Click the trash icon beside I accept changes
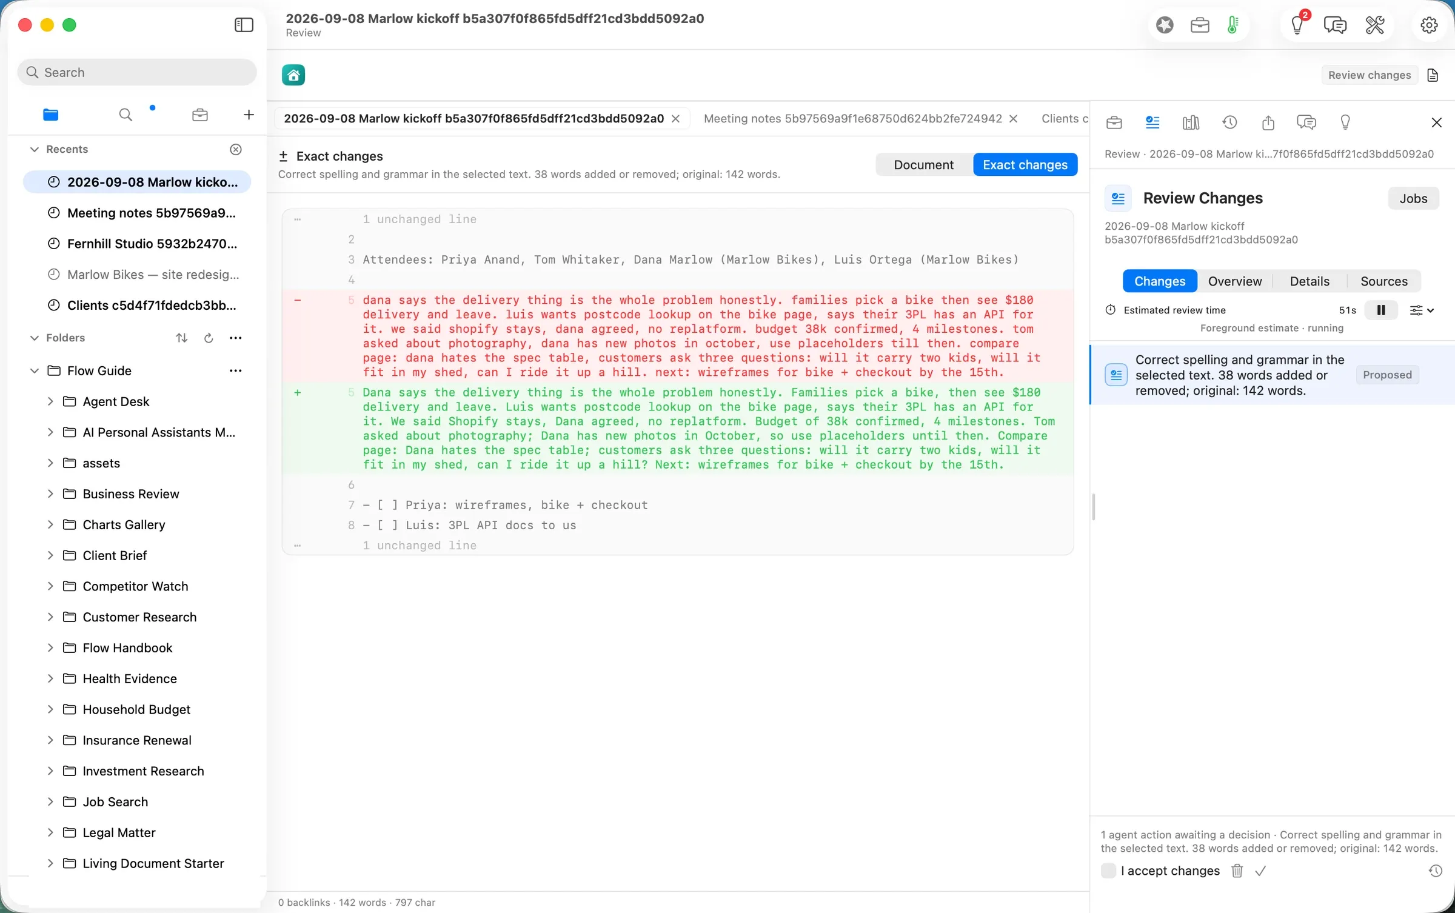The image size is (1455, 913). pos(1237,871)
